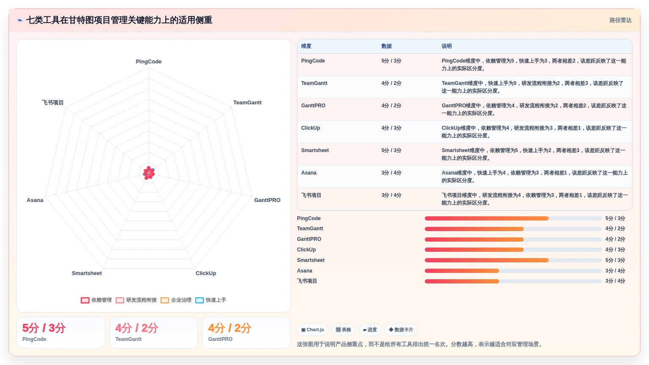Open the GanttPRO 4分 / 2分 data card
Screen dimensions: 649x365
tap(247, 333)
